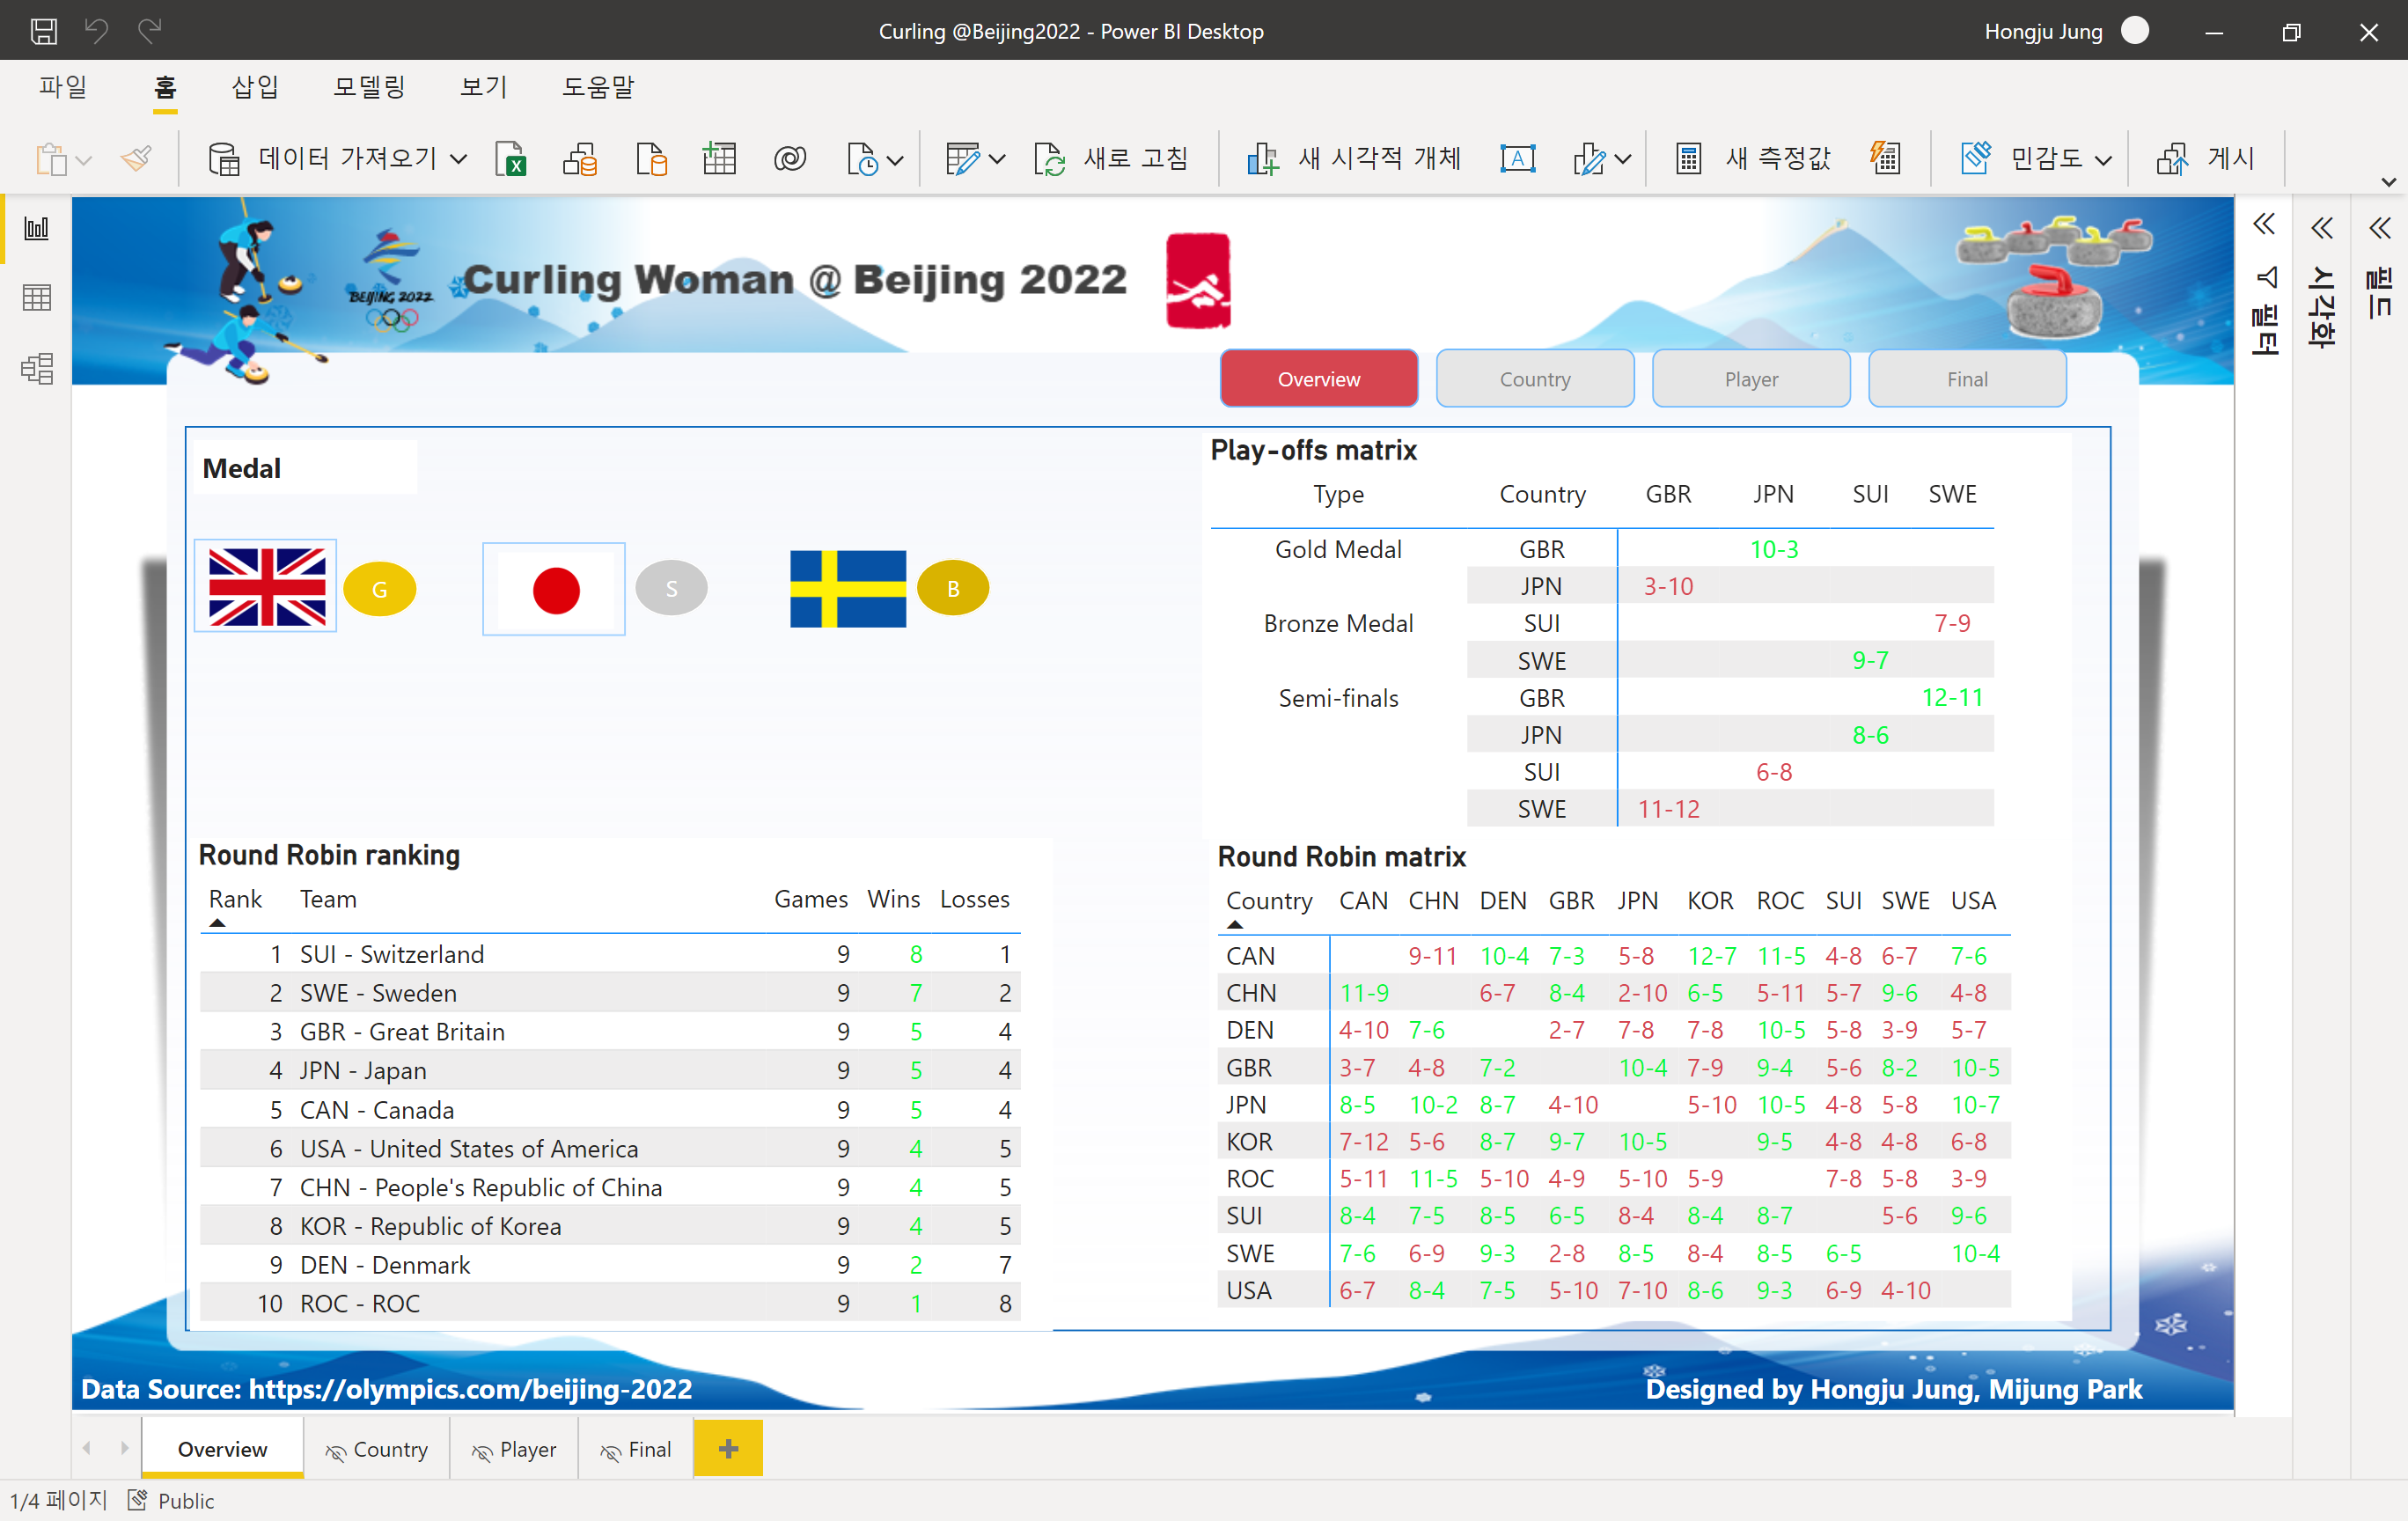Image resolution: width=2408 pixels, height=1521 pixels.
Task: Switch to the hidden Player page tab
Action: [x=514, y=1449]
